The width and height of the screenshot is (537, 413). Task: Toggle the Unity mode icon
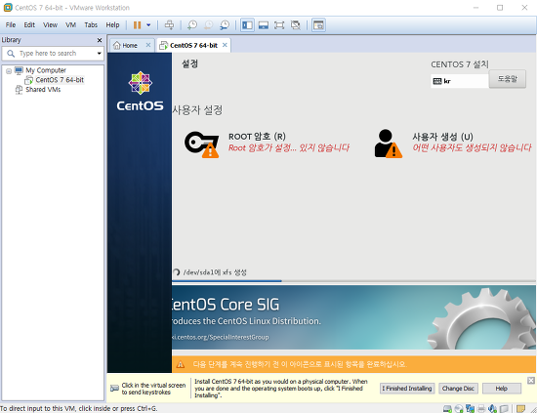tap(295, 25)
